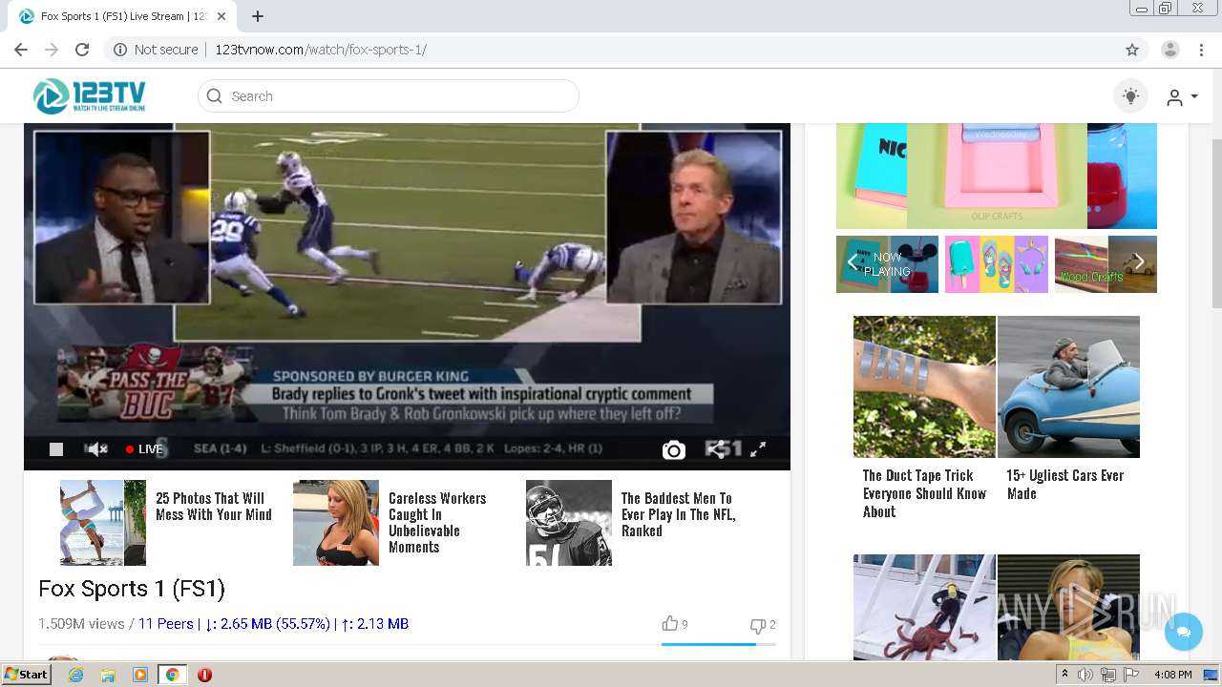Toggle the light bulb dark mode
This screenshot has width=1222, height=687.
[1131, 96]
